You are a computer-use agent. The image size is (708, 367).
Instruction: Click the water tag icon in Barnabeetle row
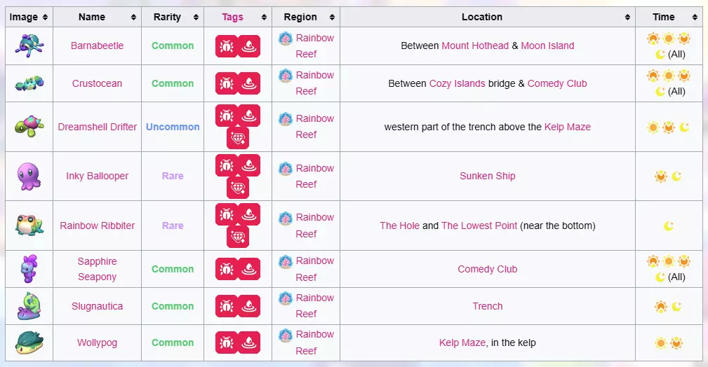pyautogui.click(x=249, y=46)
